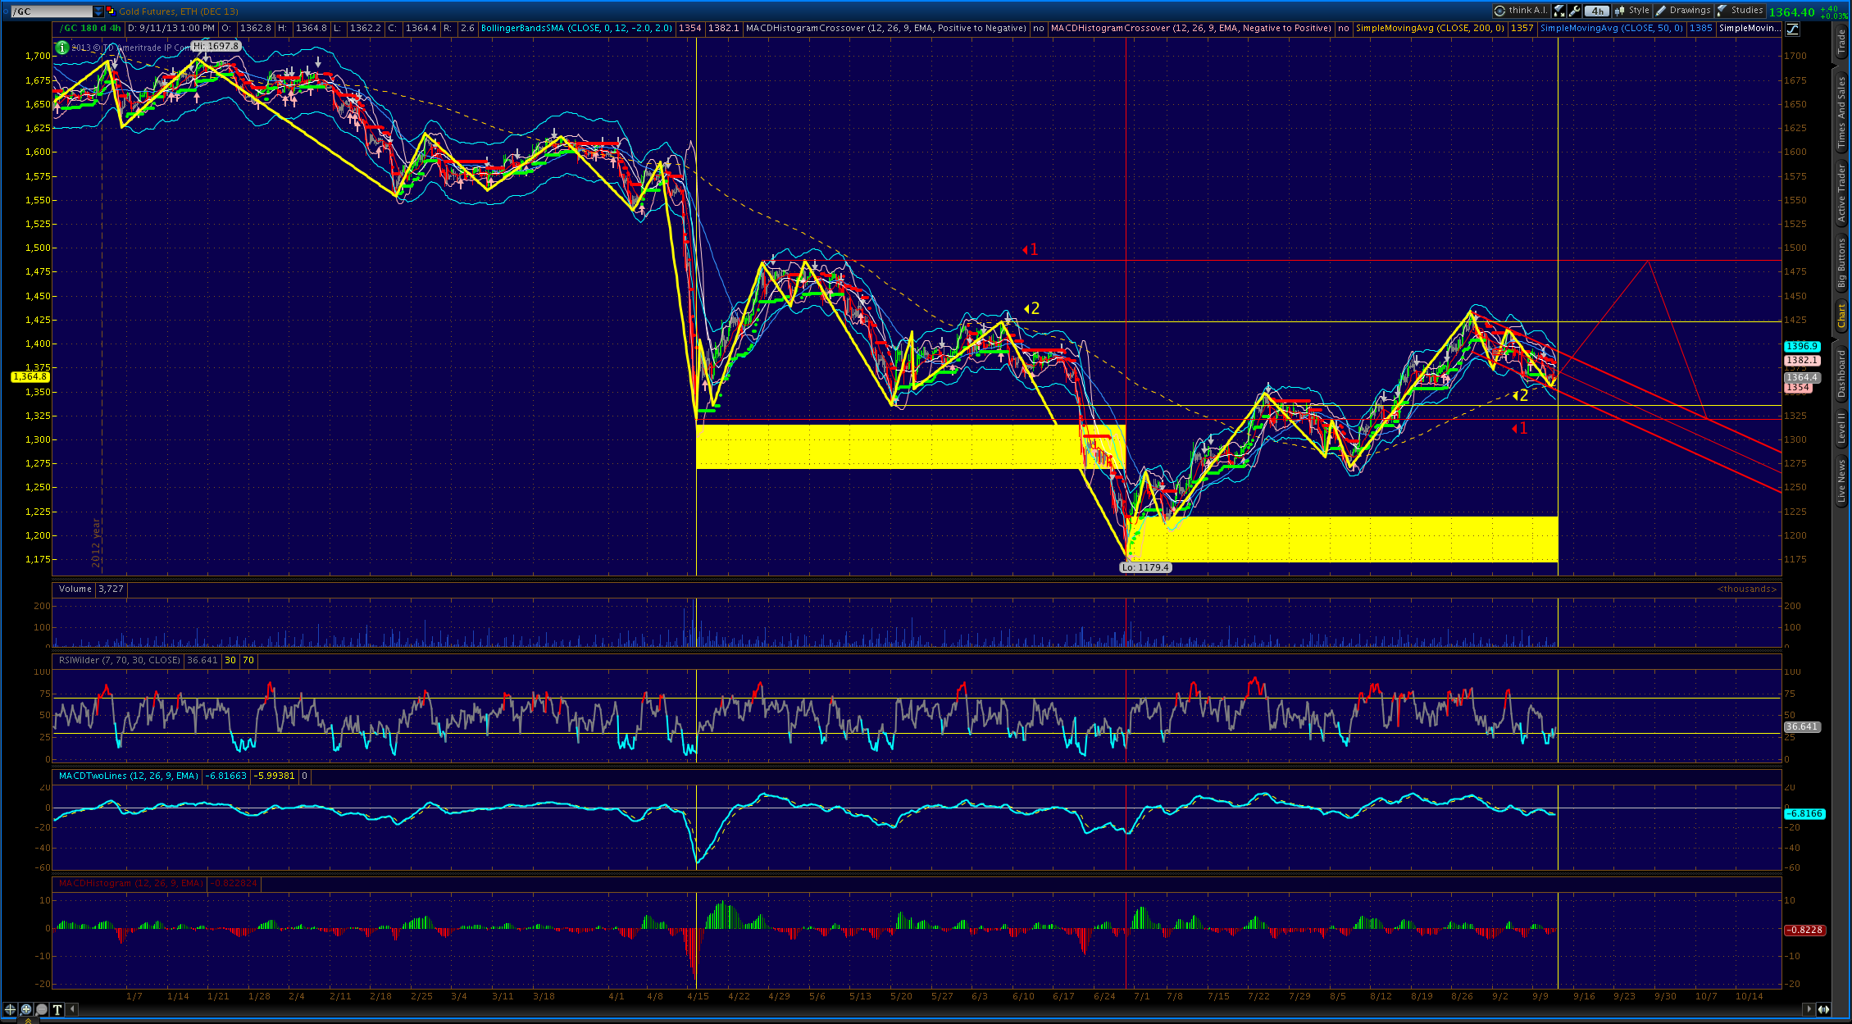The height and width of the screenshot is (1024, 1852).
Task: Click the /GC 180 d 4h label
Action: [91, 29]
